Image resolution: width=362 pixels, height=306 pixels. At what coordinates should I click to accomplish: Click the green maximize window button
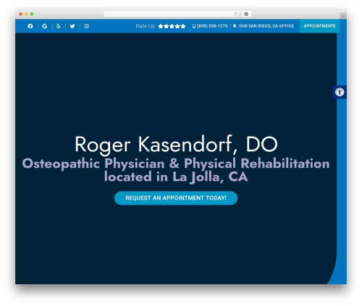point(32,14)
